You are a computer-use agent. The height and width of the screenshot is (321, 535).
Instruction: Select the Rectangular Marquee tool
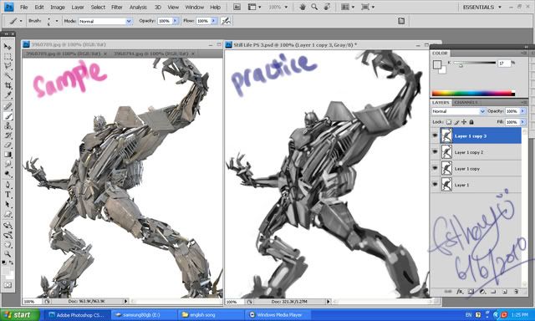coord(8,57)
